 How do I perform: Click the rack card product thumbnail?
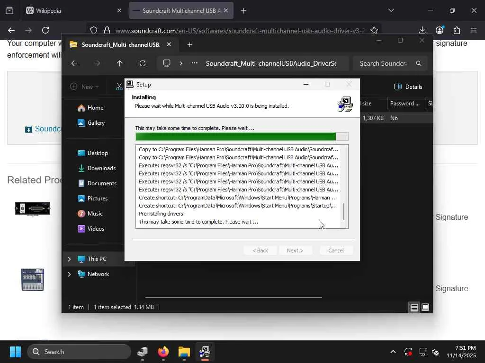tap(33, 208)
